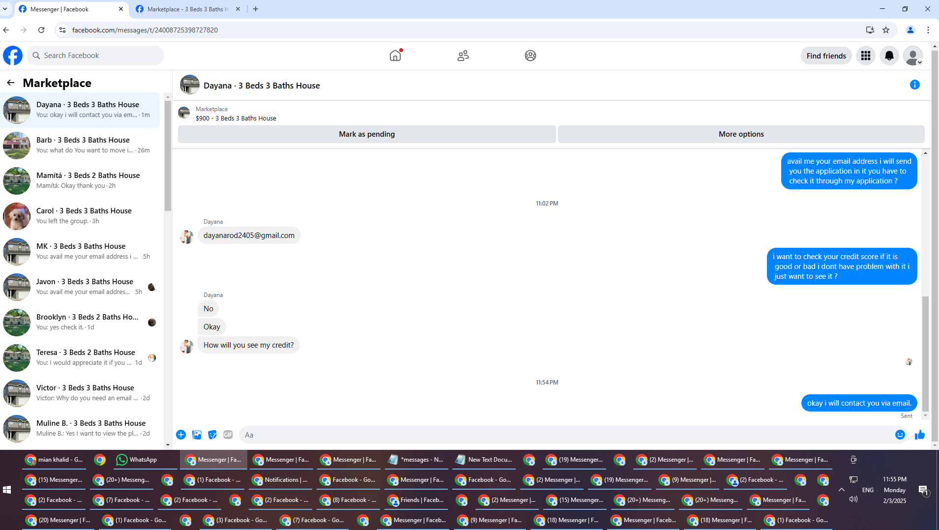Viewport: 939px width, 530px height.
Task: Open More options for the listing
Action: tap(741, 134)
